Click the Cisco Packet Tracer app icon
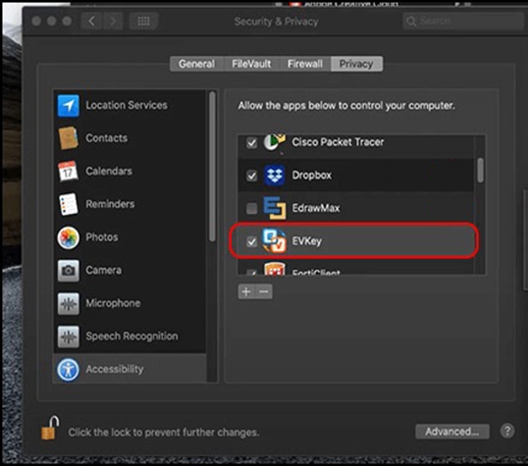 275,142
